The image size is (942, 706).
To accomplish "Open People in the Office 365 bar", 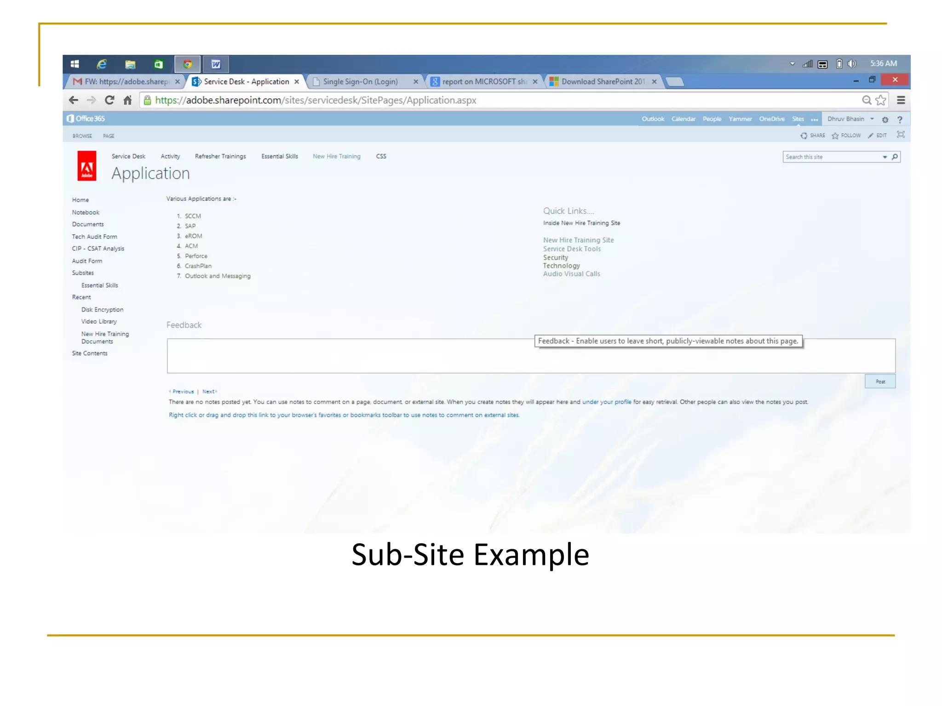I will [712, 119].
